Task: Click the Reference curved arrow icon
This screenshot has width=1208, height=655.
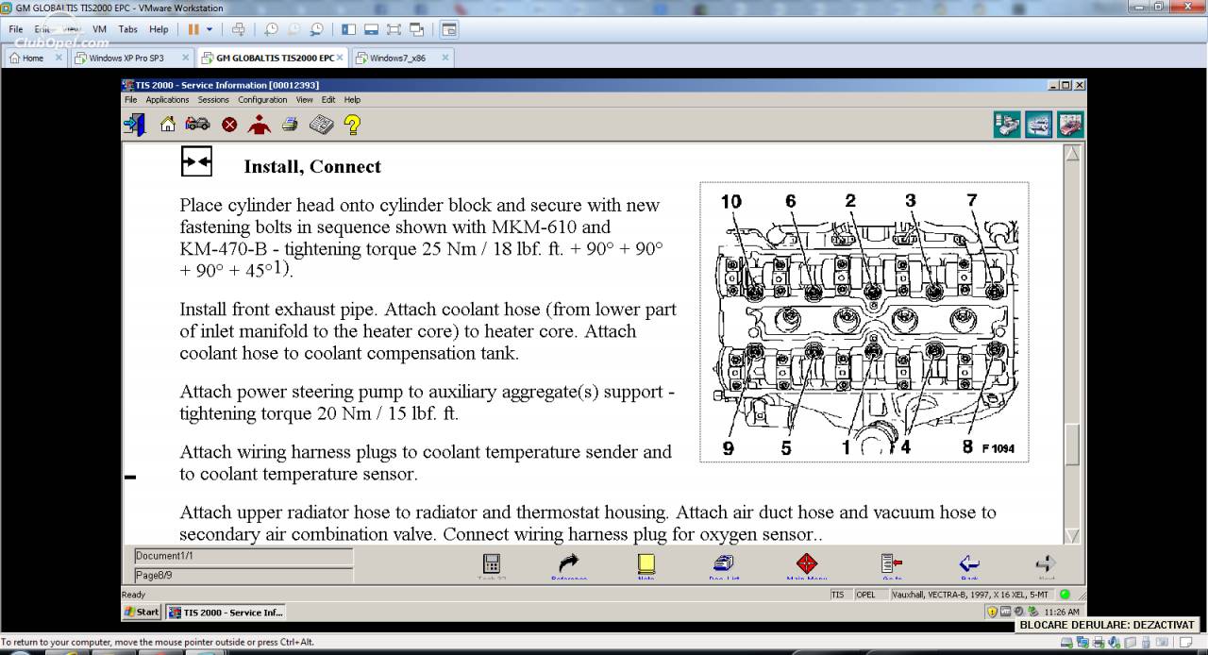Action: [x=568, y=565]
